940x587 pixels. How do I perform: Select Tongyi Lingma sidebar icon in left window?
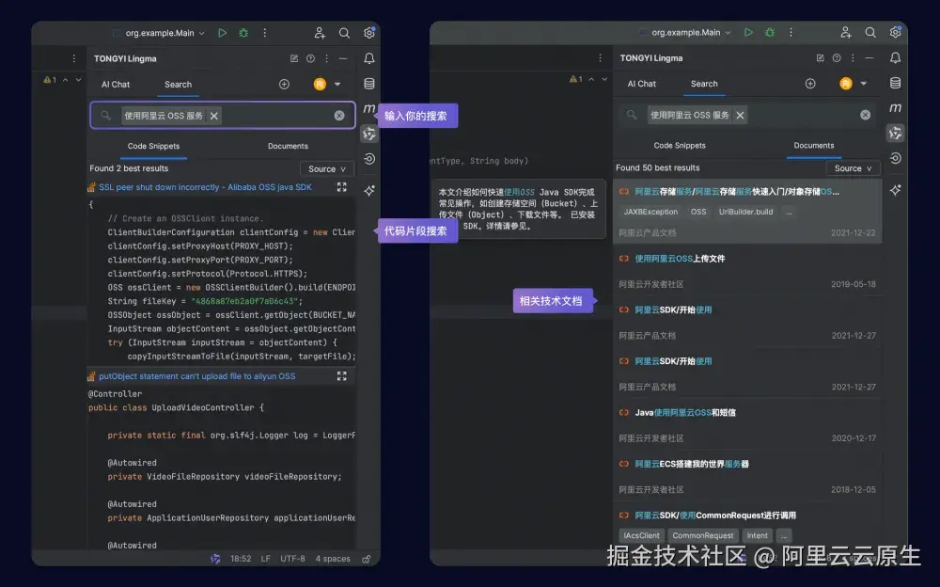click(369, 134)
